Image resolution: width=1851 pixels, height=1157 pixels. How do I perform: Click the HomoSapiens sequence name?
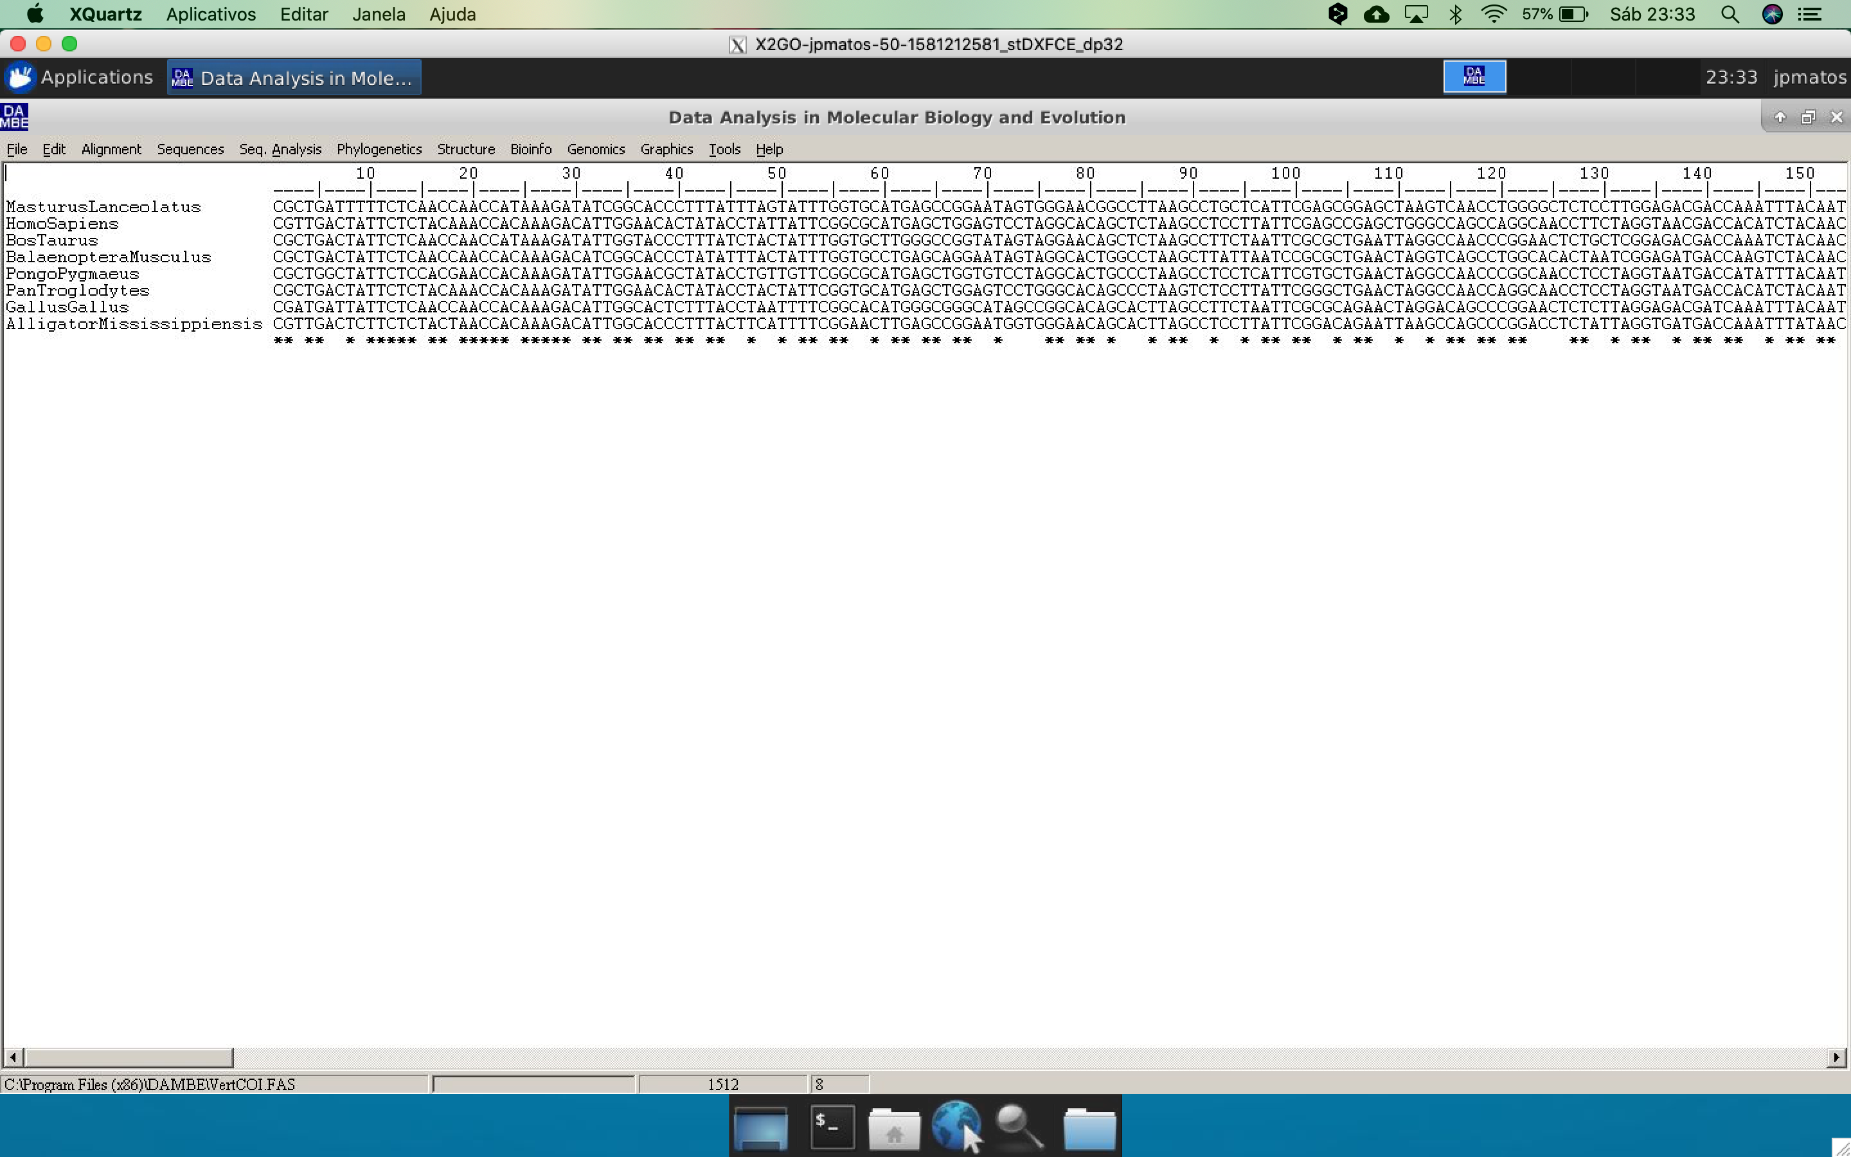coord(62,224)
